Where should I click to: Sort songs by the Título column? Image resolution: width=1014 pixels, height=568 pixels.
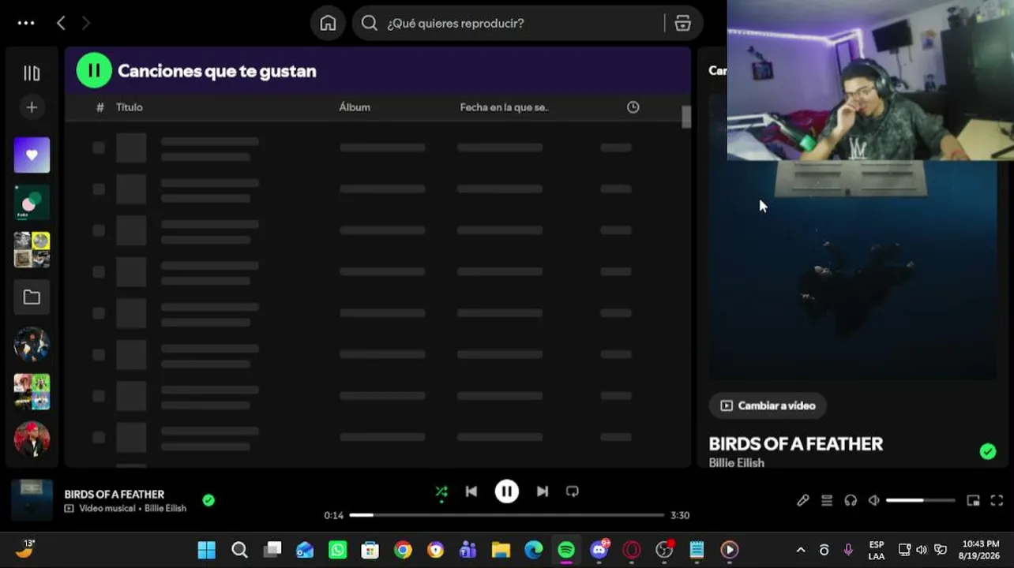(x=130, y=107)
